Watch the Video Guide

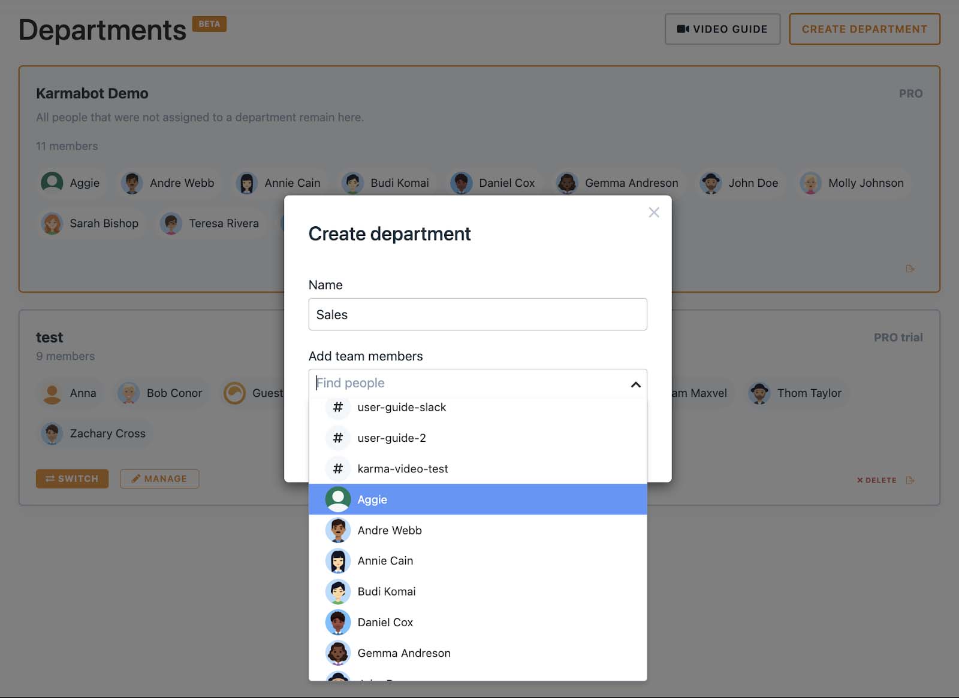point(722,28)
